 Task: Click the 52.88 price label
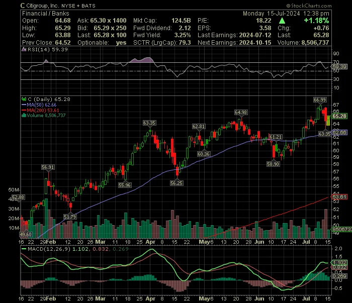tap(18, 197)
